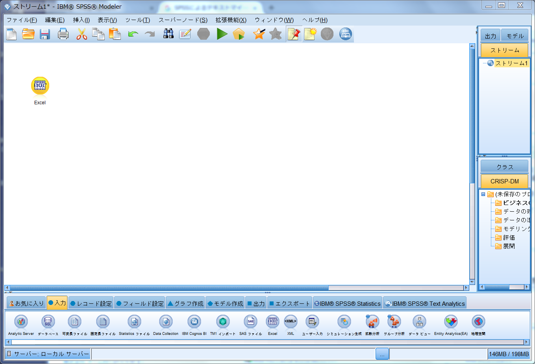Click the ellipsis button in status bar
535x364 pixels.
coord(382,354)
